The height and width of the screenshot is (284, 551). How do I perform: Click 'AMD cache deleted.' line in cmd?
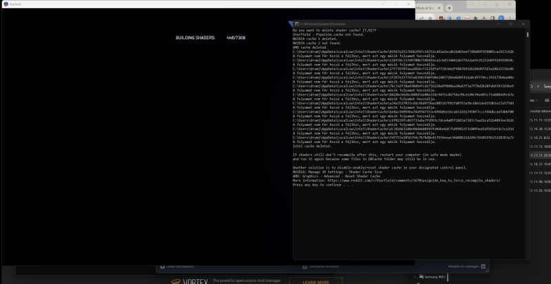[x=310, y=47]
